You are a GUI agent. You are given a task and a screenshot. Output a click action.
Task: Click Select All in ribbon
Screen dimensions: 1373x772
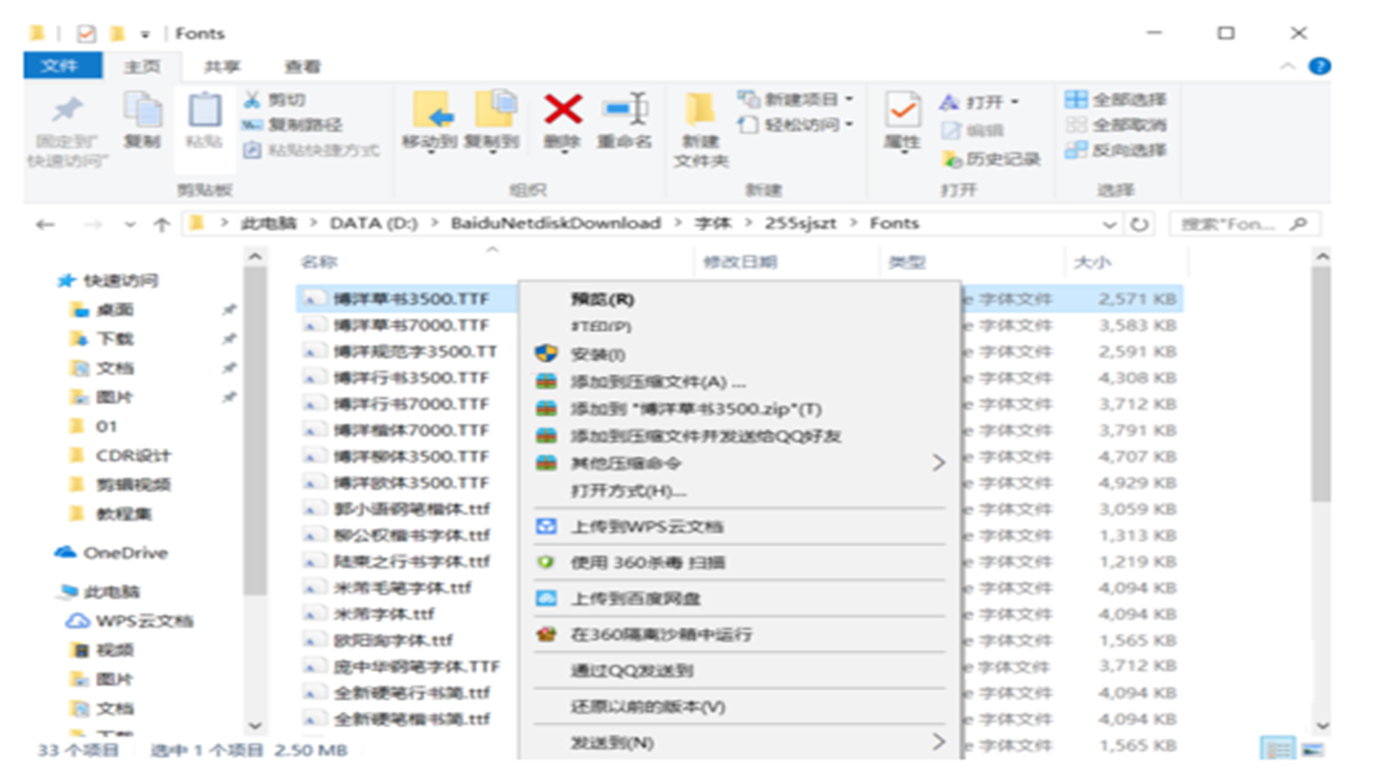(1116, 100)
